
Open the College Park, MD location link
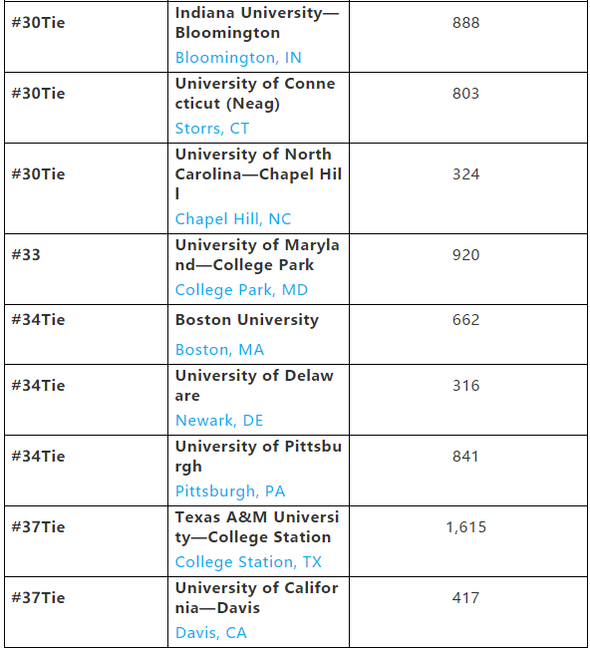(x=241, y=290)
